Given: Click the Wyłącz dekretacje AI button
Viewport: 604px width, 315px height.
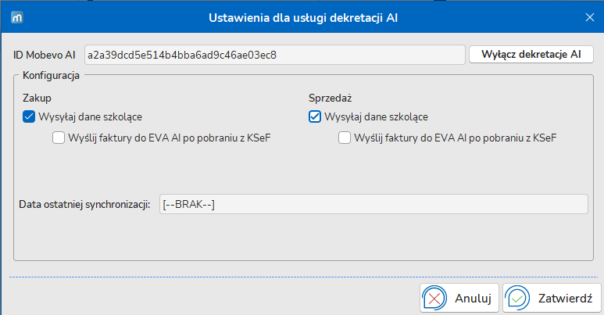Looking at the screenshot, I should 531,55.
